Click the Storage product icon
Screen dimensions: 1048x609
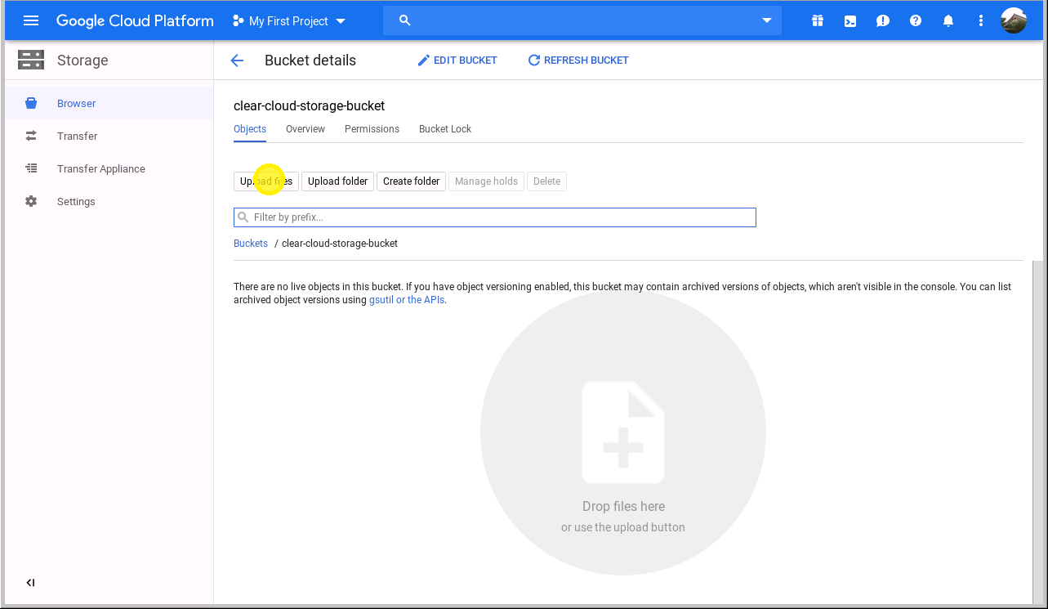click(31, 60)
